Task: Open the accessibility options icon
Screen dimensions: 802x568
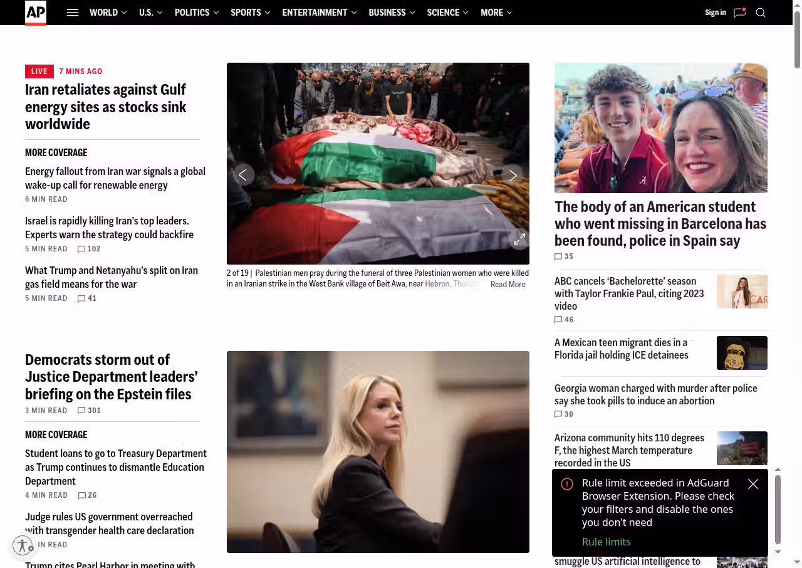Action: point(23,545)
